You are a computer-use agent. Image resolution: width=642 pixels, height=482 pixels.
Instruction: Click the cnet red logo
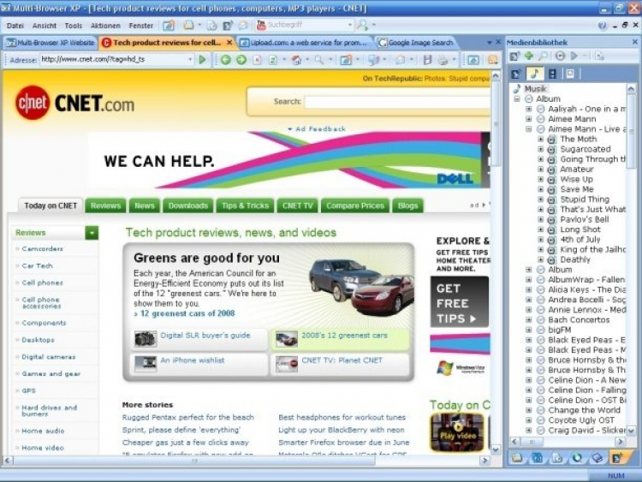(x=33, y=103)
